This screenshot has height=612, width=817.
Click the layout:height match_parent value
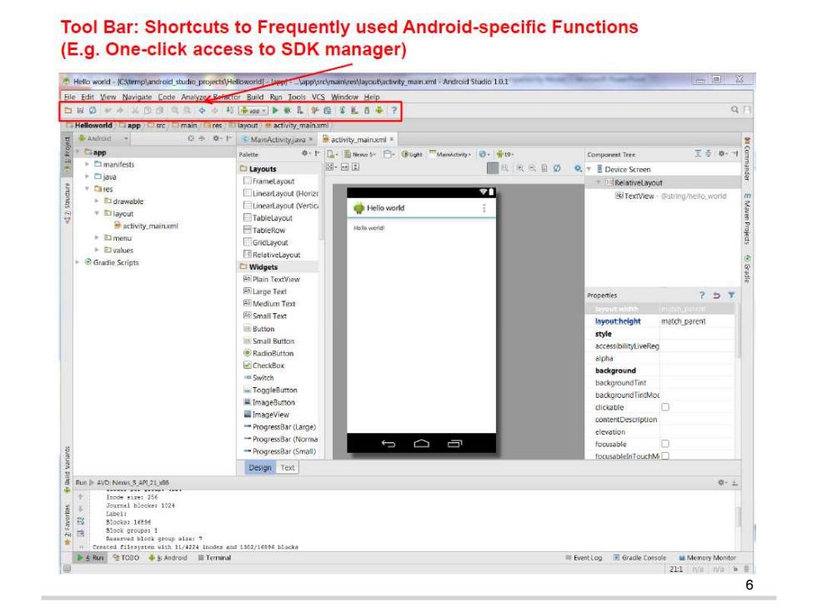(x=698, y=321)
